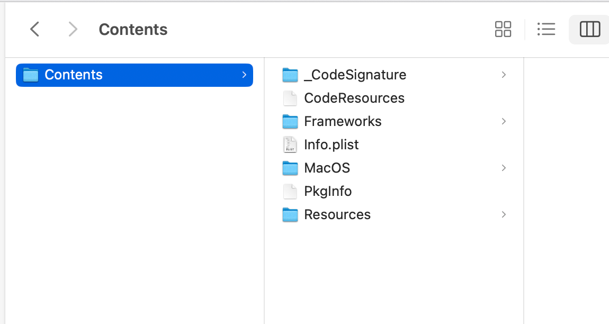Go back with the left chevron button

tap(35, 29)
